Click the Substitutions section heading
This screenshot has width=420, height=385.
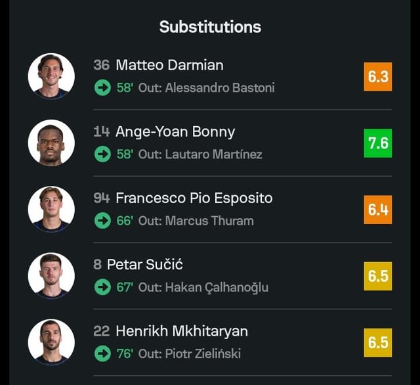[x=210, y=27]
